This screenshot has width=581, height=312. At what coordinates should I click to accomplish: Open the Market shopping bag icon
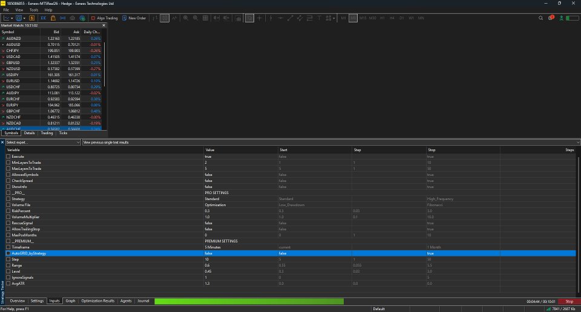click(x=53, y=18)
